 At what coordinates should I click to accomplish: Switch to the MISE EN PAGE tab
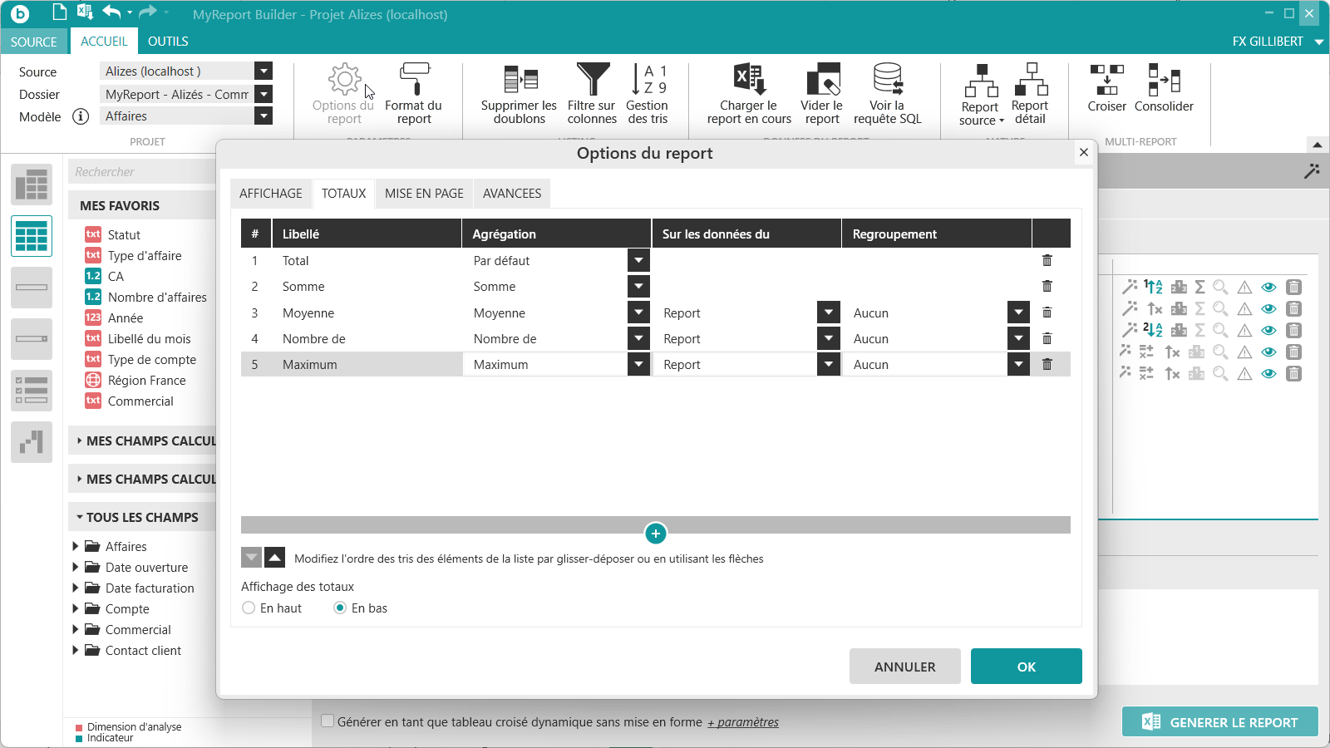pos(424,194)
